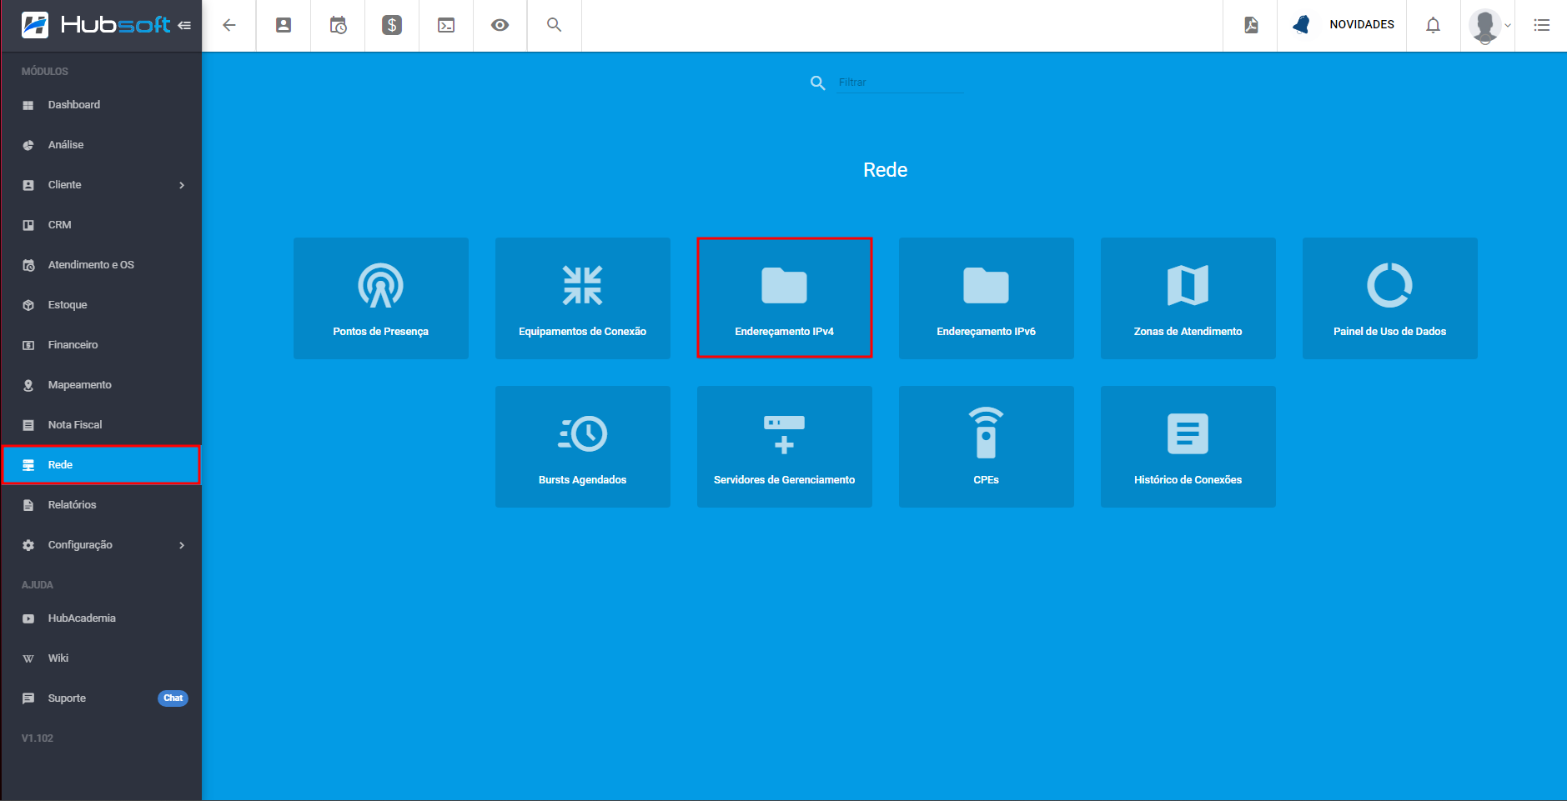The image size is (1567, 801).
Task: Open the user avatar dropdown
Action: (x=1489, y=25)
